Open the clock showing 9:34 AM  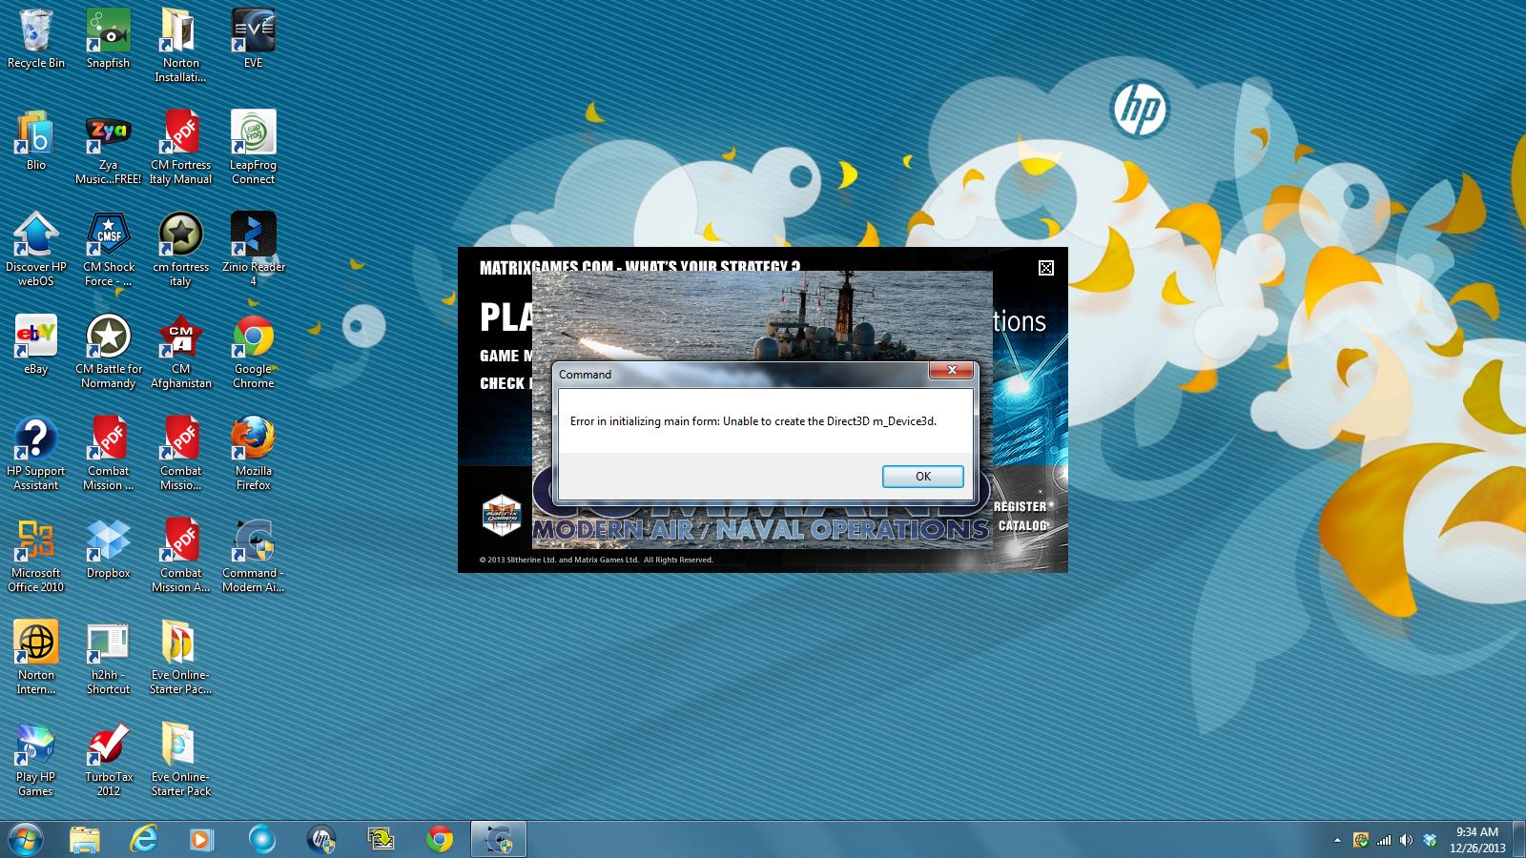coord(1477,840)
